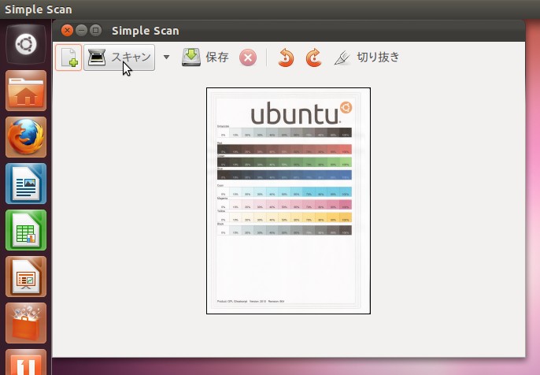Image resolution: width=540 pixels, height=375 pixels.
Task: Toggle the 切り抜き crop tool
Action: (x=367, y=58)
